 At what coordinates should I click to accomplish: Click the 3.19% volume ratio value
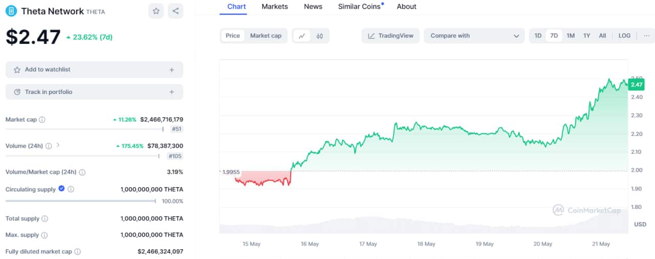click(x=174, y=172)
